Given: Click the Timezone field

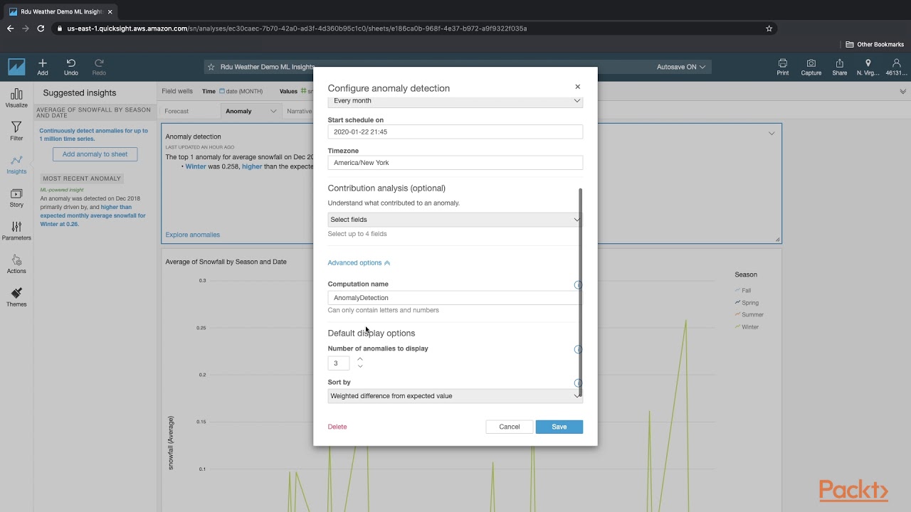Looking at the screenshot, I should coord(455,163).
